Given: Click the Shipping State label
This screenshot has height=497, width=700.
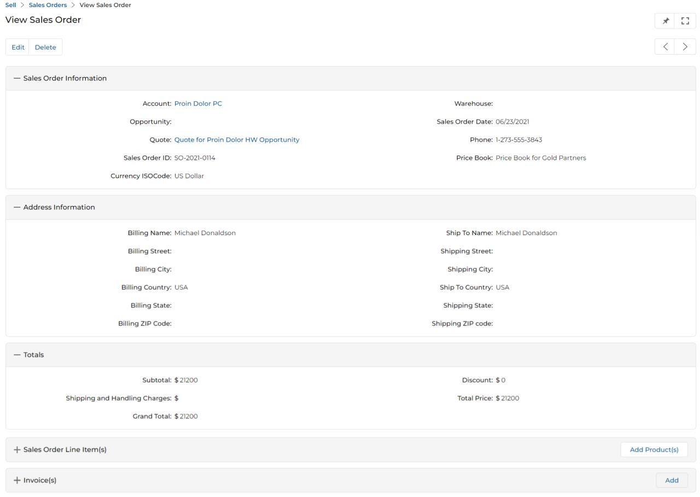Looking at the screenshot, I should click(x=468, y=305).
